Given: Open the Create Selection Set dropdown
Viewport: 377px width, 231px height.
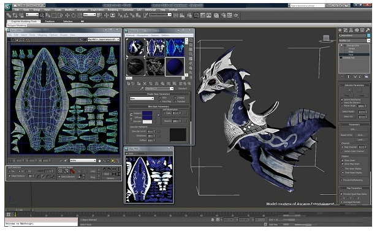Looking at the screenshot, I should (x=160, y=15).
